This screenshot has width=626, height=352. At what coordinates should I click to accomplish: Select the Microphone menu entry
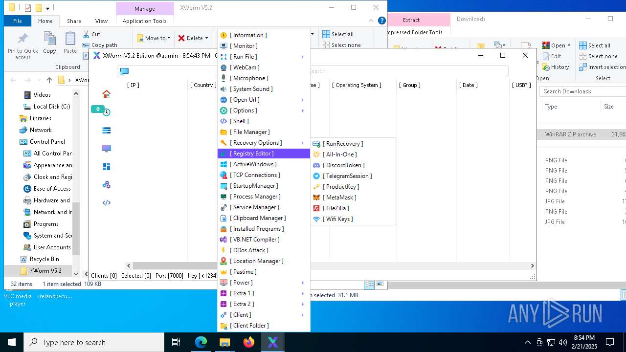coord(264,78)
